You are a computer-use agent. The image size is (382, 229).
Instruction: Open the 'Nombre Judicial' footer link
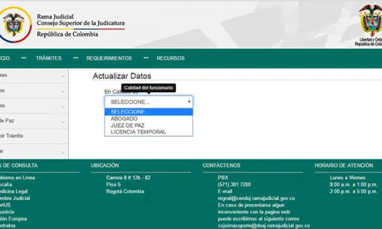click(x=15, y=198)
